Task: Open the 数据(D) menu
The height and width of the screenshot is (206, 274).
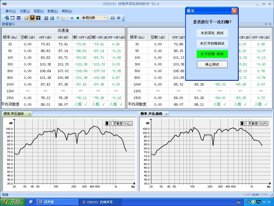Action: [x=52, y=11]
